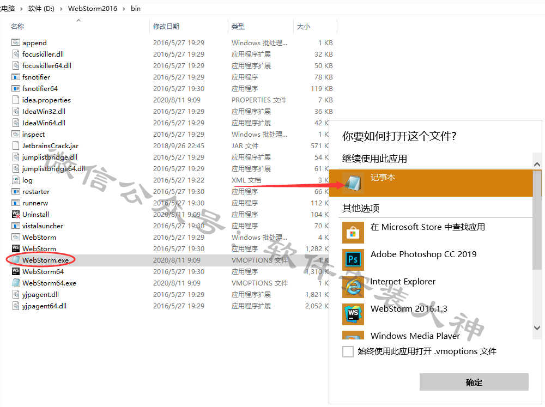Select the file IdeaWin64.dll
The image size is (545, 407).
coord(44,123)
